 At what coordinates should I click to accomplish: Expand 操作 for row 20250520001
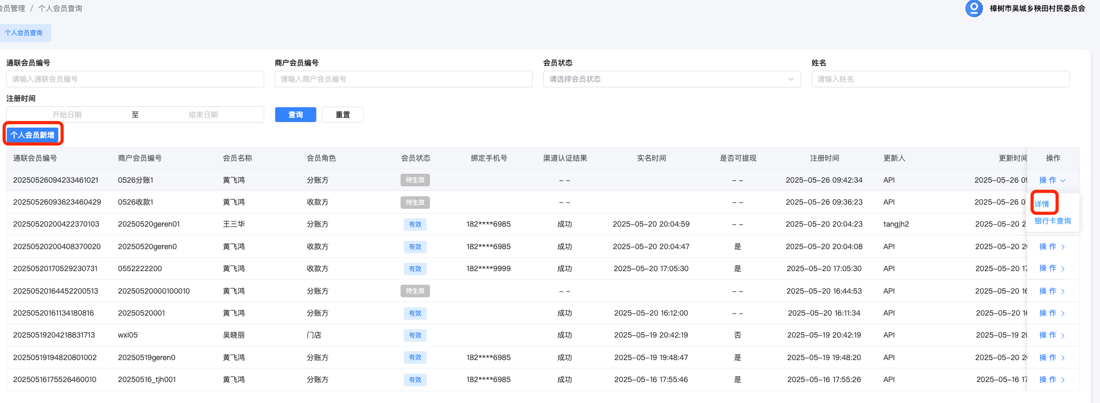pos(1052,313)
